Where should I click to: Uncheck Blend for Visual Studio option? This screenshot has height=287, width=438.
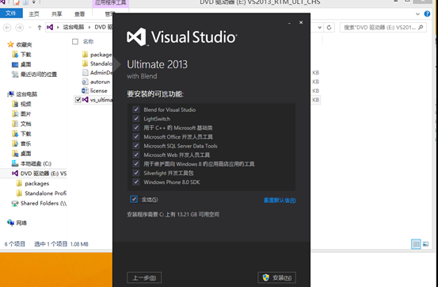click(x=136, y=109)
